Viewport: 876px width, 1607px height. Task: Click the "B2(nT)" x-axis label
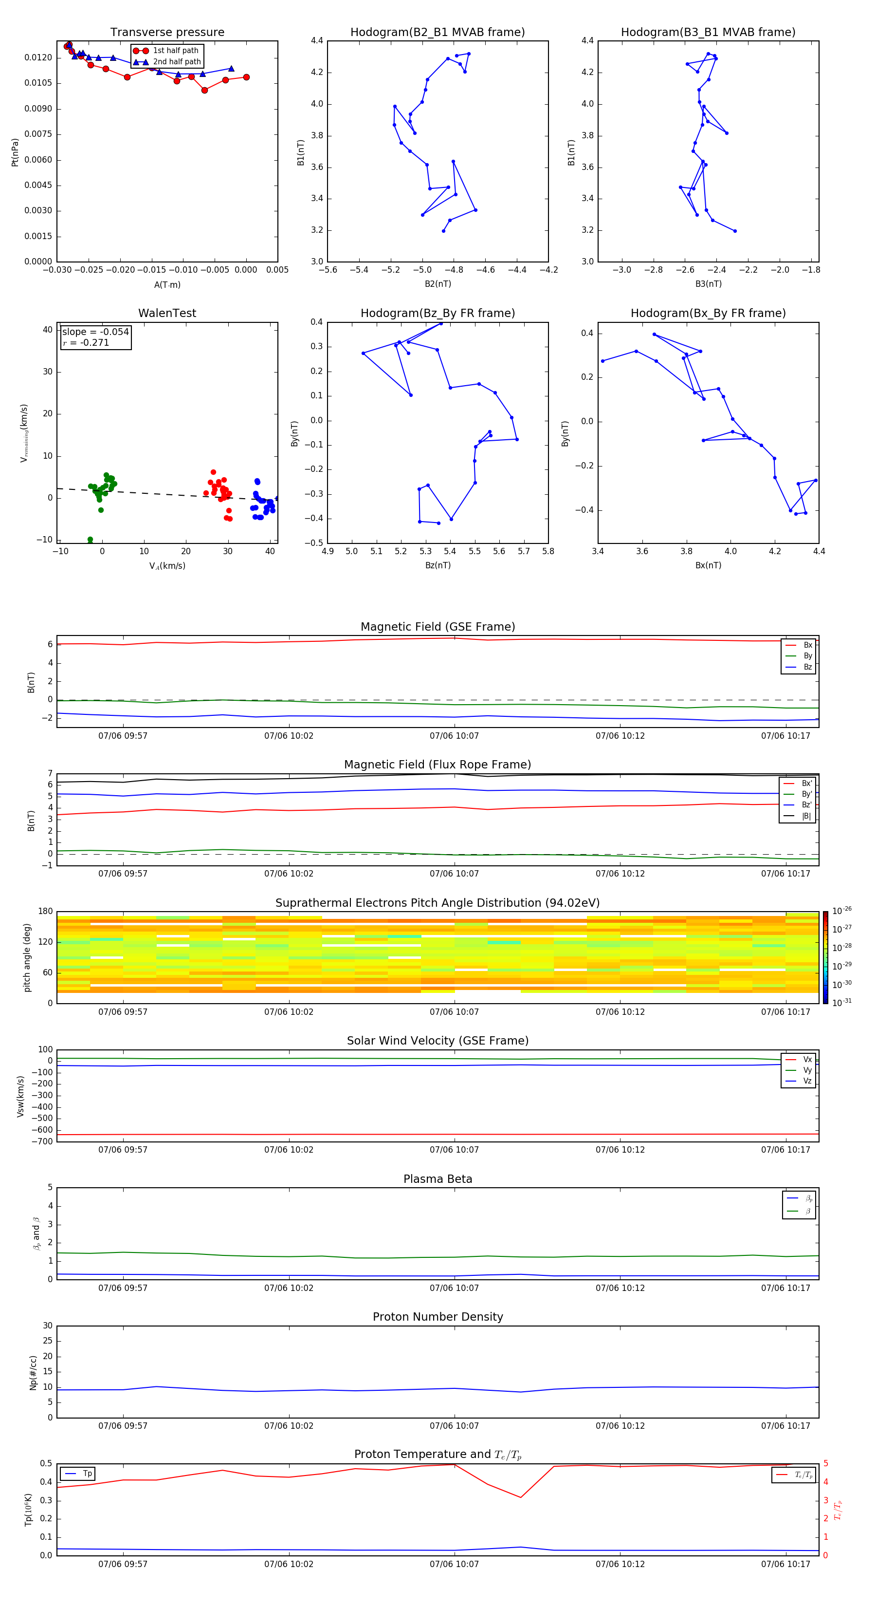tap(438, 284)
